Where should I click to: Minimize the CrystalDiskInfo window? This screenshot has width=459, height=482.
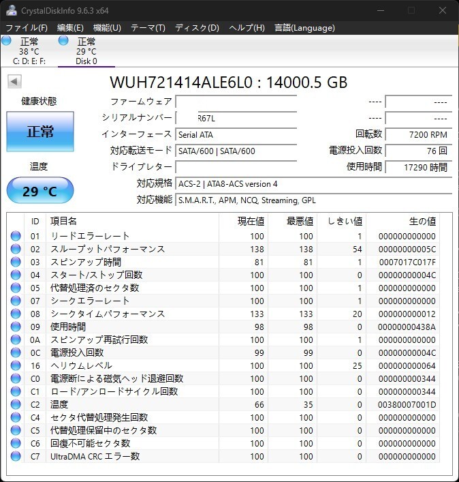coord(381,10)
